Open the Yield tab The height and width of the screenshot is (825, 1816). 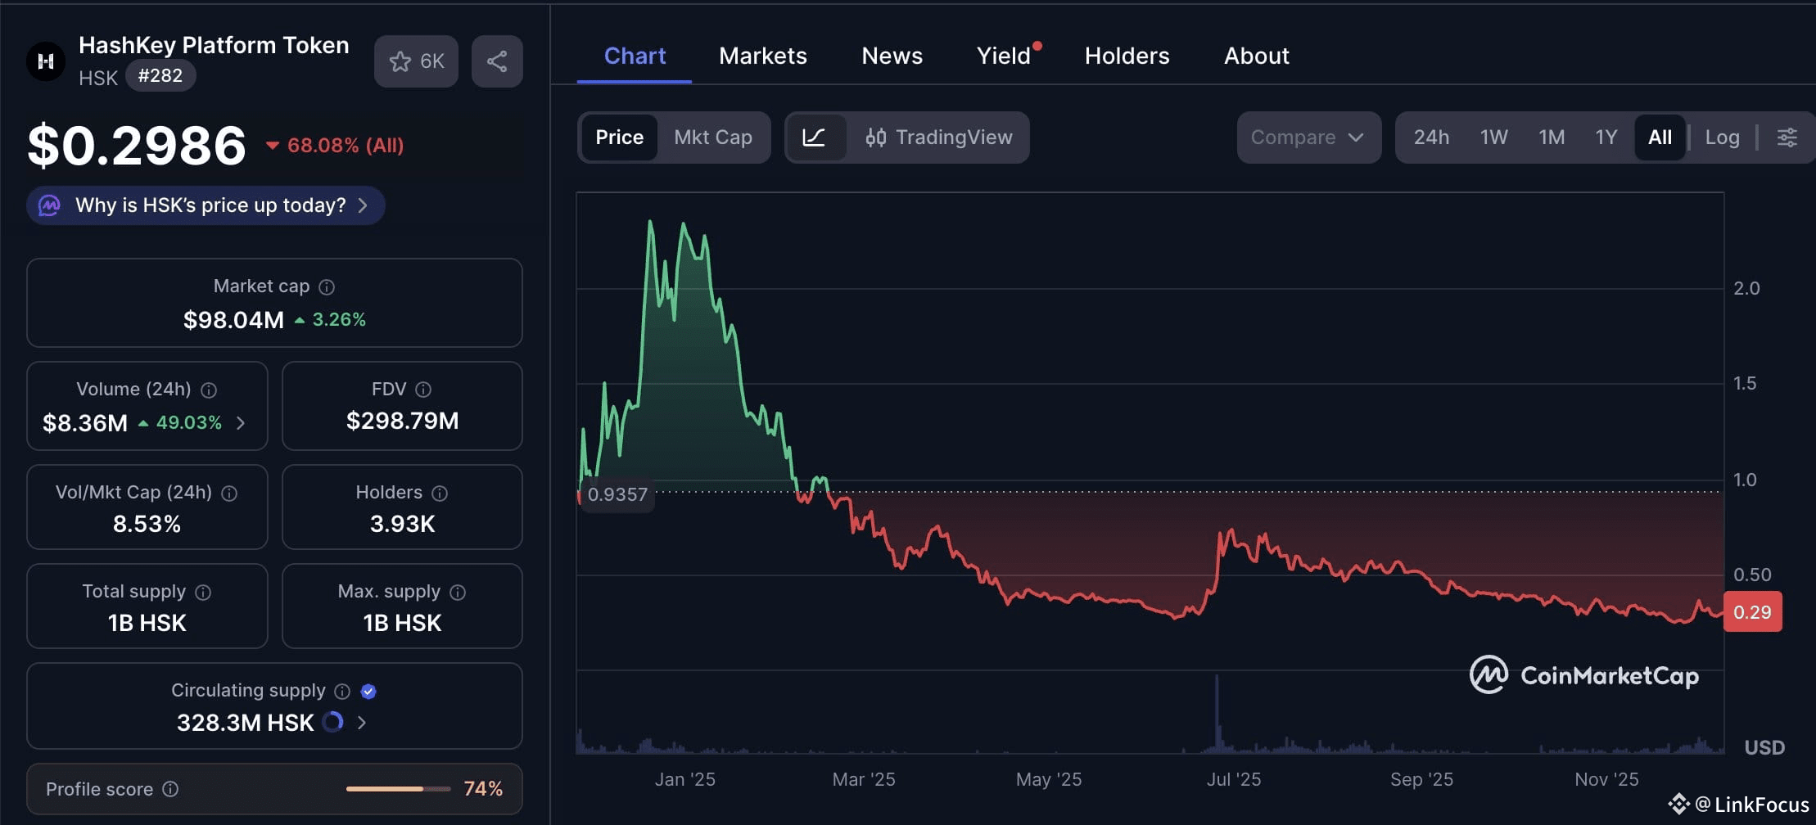tap(1004, 56)
